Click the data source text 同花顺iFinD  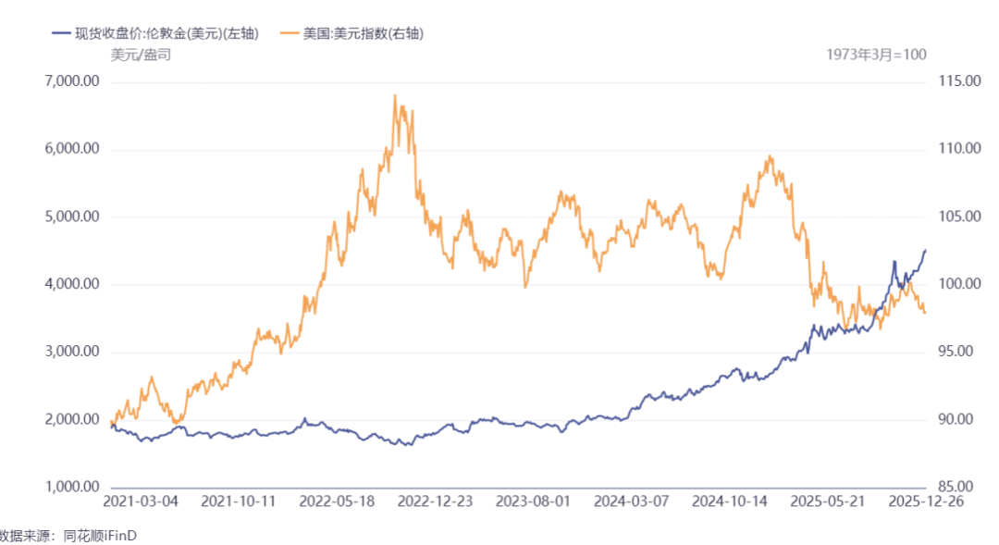[x=100, y=536]
